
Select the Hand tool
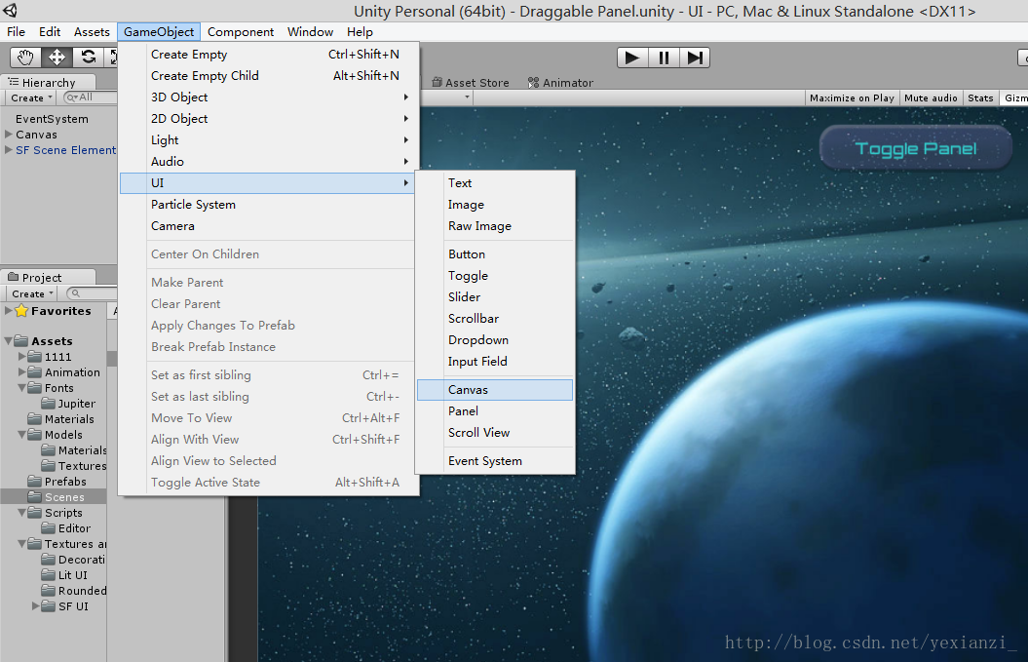25,58
